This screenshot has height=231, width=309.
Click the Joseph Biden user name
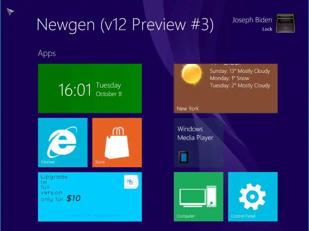point(252,20)
